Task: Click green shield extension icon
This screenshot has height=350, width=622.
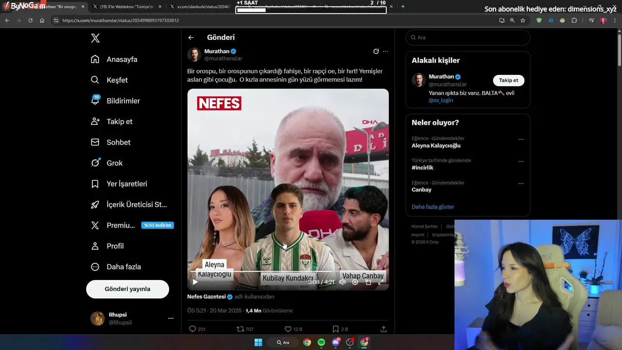Action: 539,20
